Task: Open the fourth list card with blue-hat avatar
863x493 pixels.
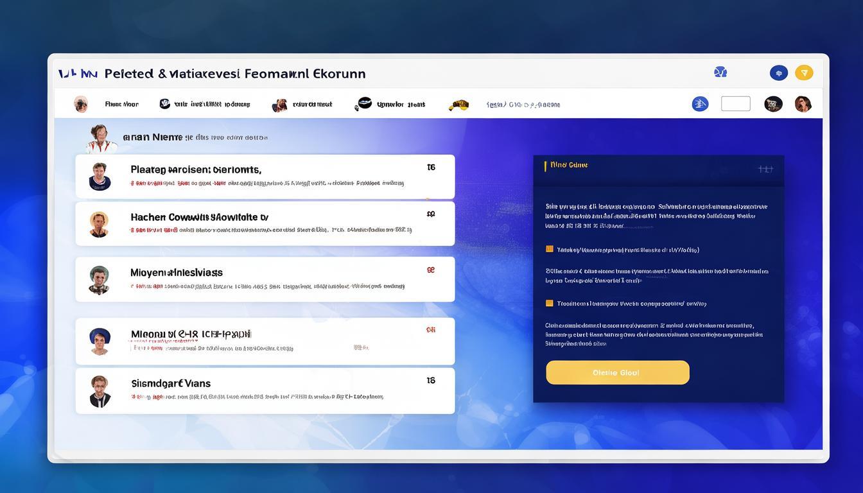Action: coord(265,341)
